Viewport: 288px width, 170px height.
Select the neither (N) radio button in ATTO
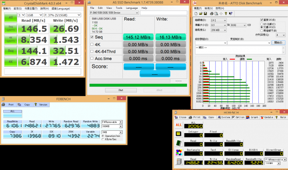click(262, 30)
